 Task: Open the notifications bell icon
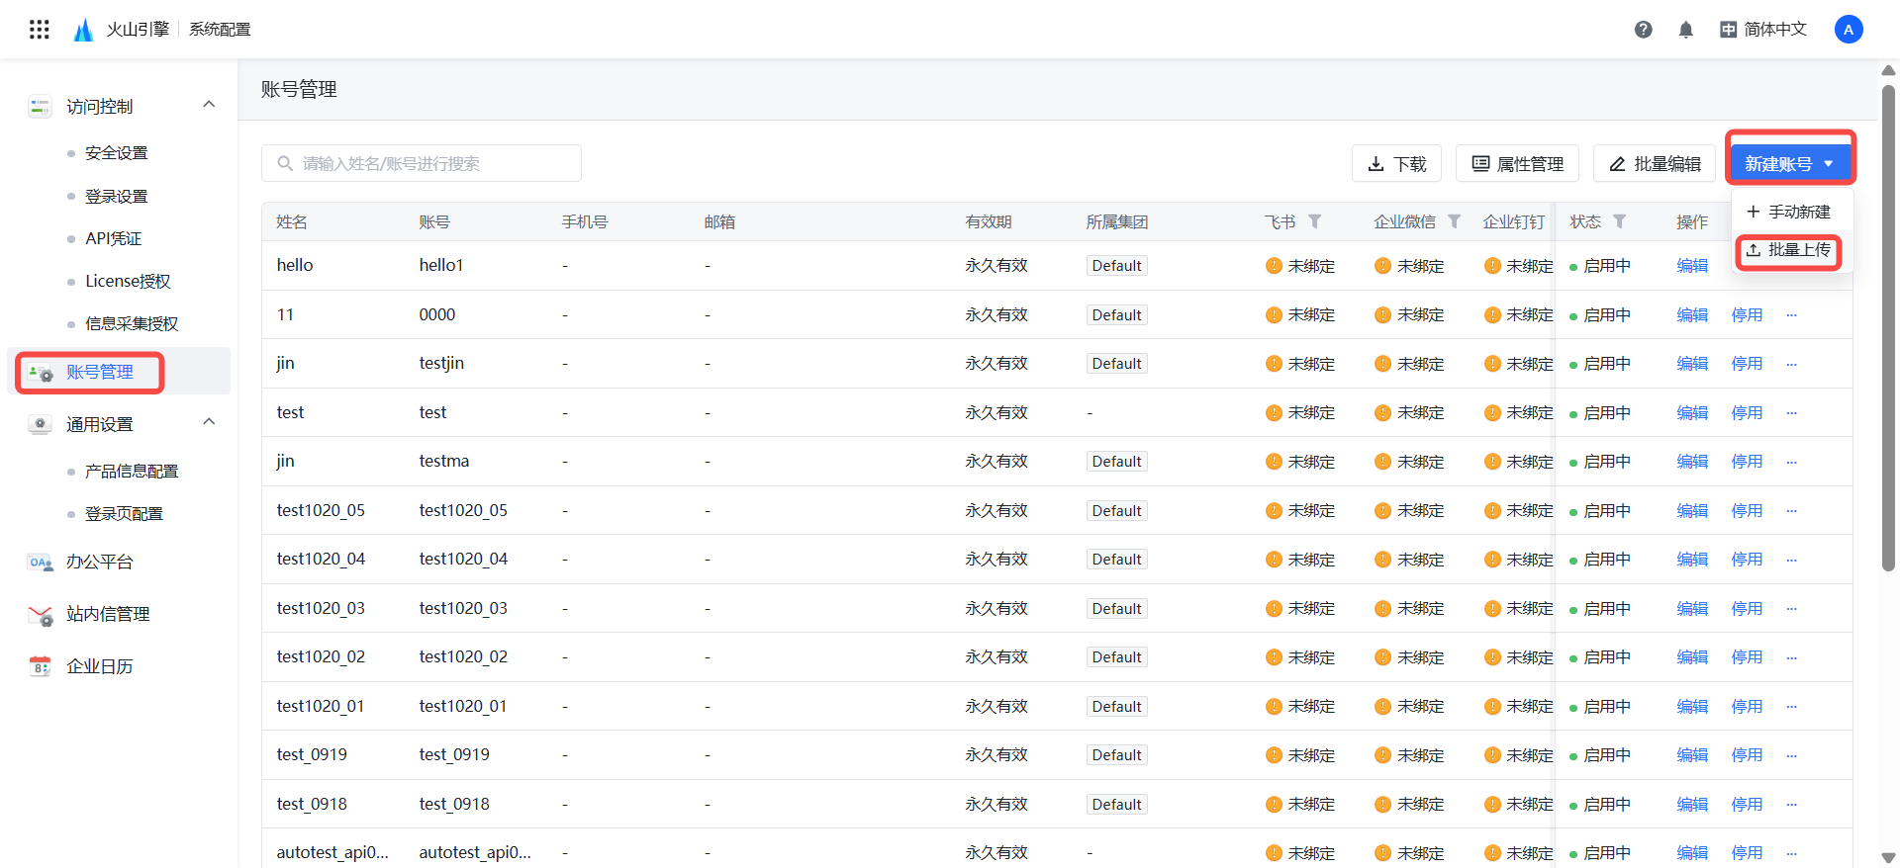pyautogui.click(x=1685, y=30)
